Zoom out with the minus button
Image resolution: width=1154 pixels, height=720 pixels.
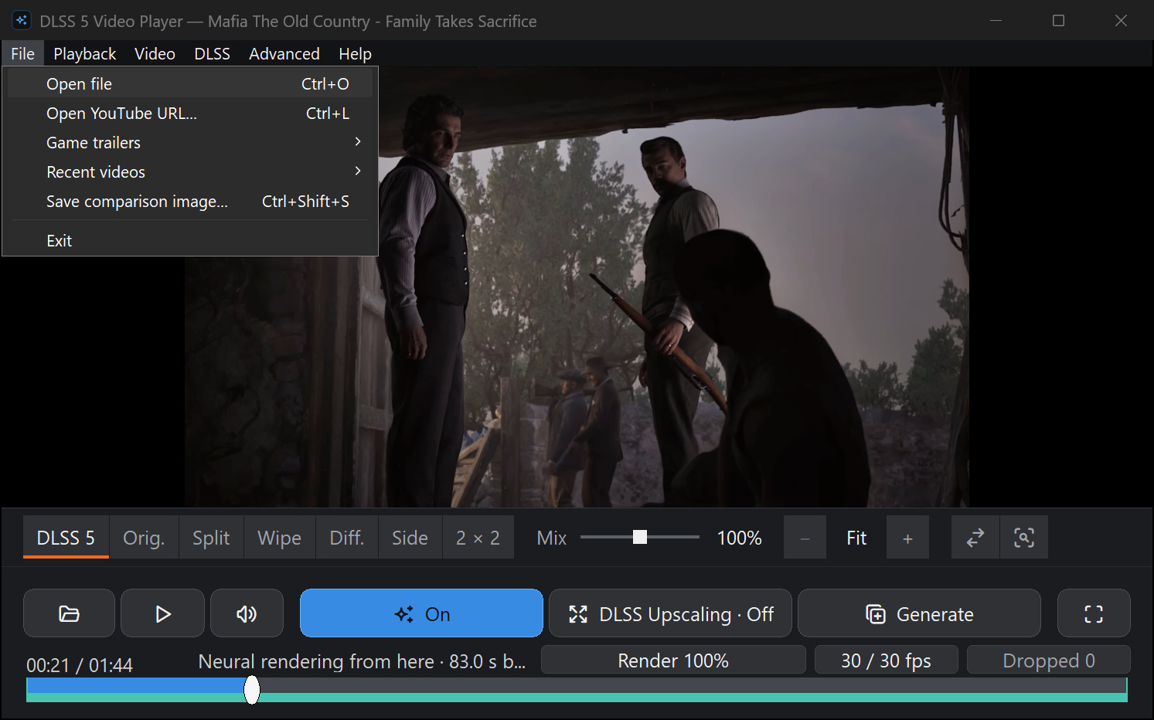pos(805,538)
